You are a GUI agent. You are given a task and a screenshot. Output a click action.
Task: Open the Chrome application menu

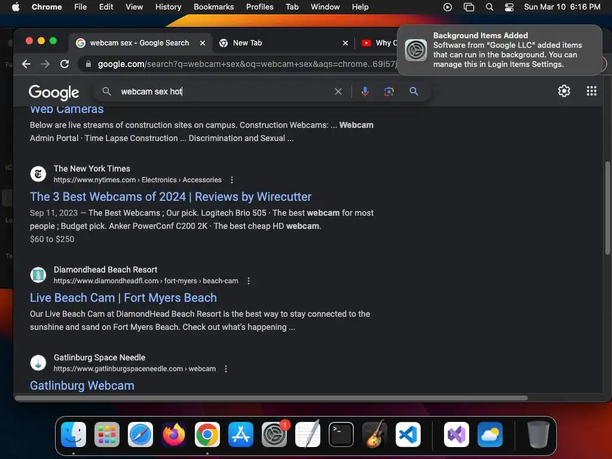click(x=47, y=7)
